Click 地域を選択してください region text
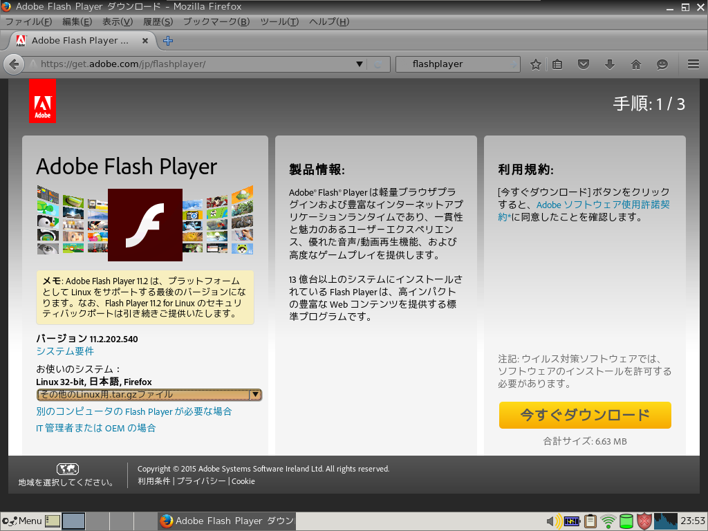This screenshot has height=531, width=708. click(x=66, y=482)
